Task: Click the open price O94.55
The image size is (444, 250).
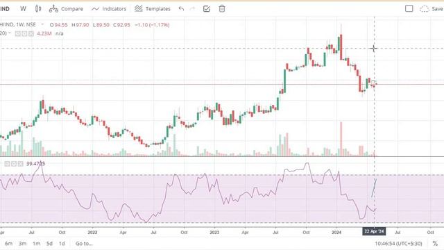Action: (58, 25)
